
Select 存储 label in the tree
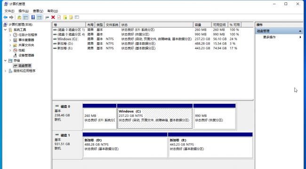[16, 61]
